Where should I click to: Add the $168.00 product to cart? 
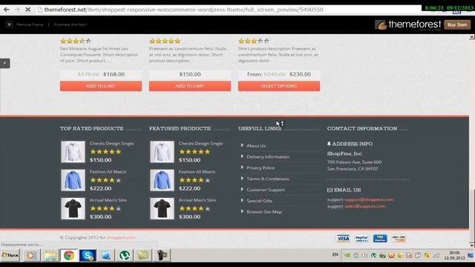coord(101,86)
